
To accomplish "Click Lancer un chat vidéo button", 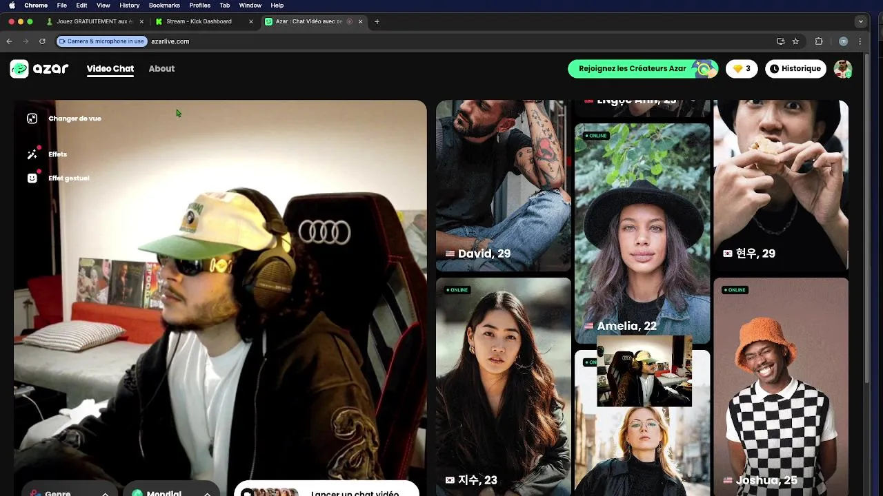I will 327,490.
